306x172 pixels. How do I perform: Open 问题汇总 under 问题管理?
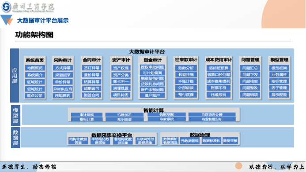250,68
